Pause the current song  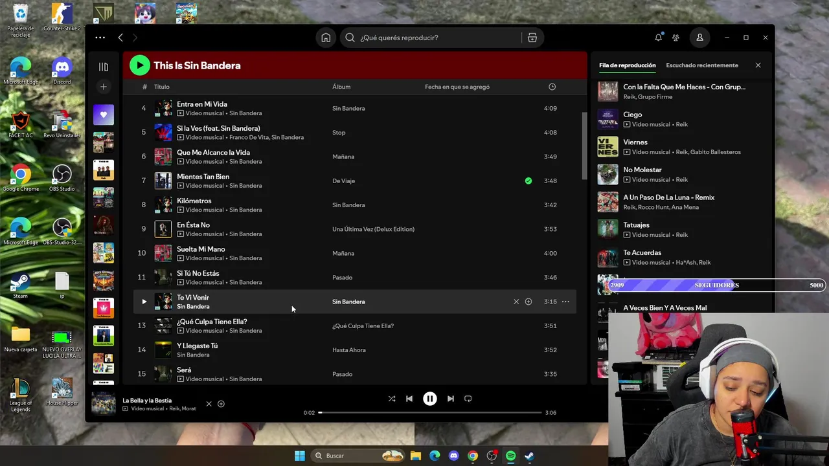(430, 399)
